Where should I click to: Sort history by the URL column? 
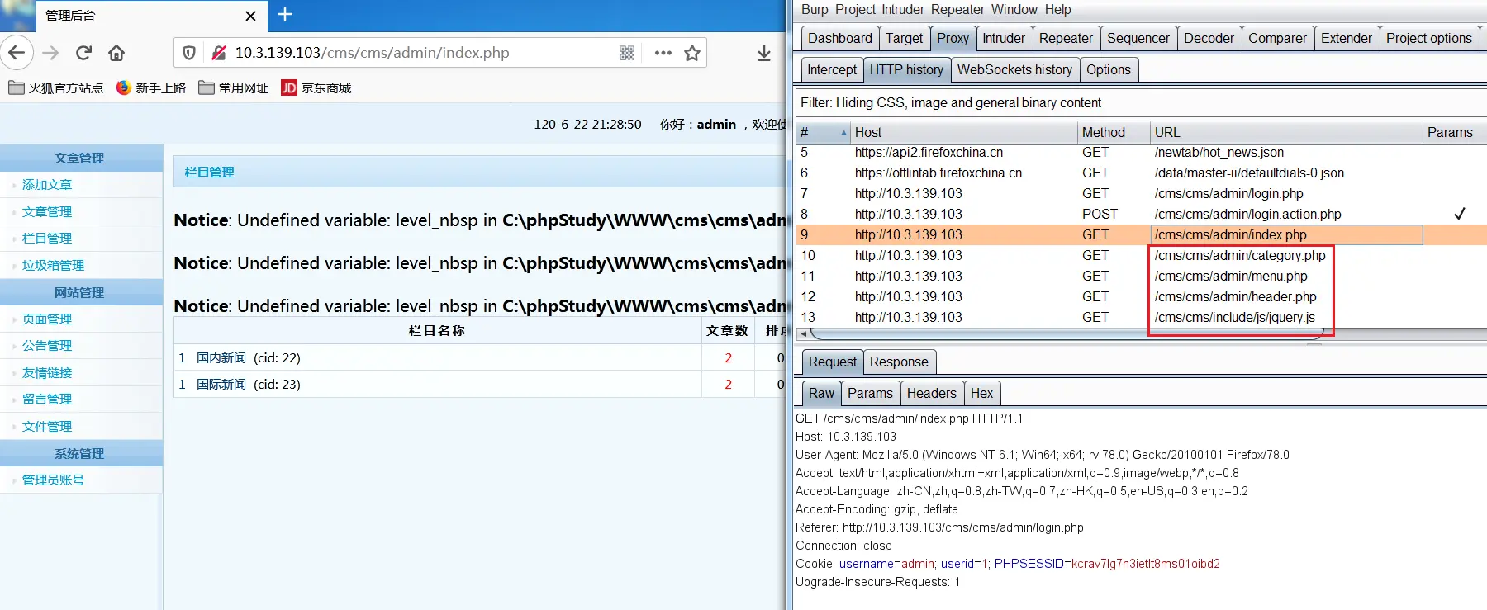tap(1286, 132)
